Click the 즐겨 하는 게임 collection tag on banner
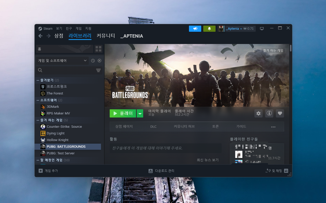 273,51
